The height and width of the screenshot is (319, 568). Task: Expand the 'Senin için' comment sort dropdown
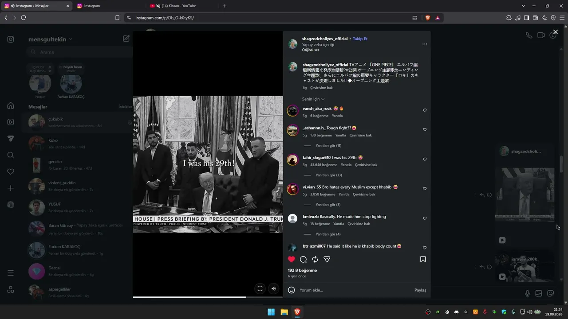(x=313, y=99)
